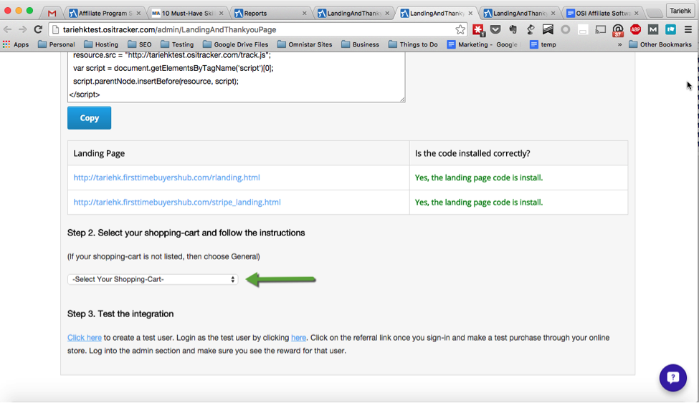This screenshot has height=403, width=699.
Task: Click the @ mail extension showing 37
Action: (618, 30)
